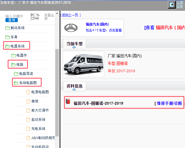
Task: Click the 前大灯调节 document icon
Action: (28, 111)
